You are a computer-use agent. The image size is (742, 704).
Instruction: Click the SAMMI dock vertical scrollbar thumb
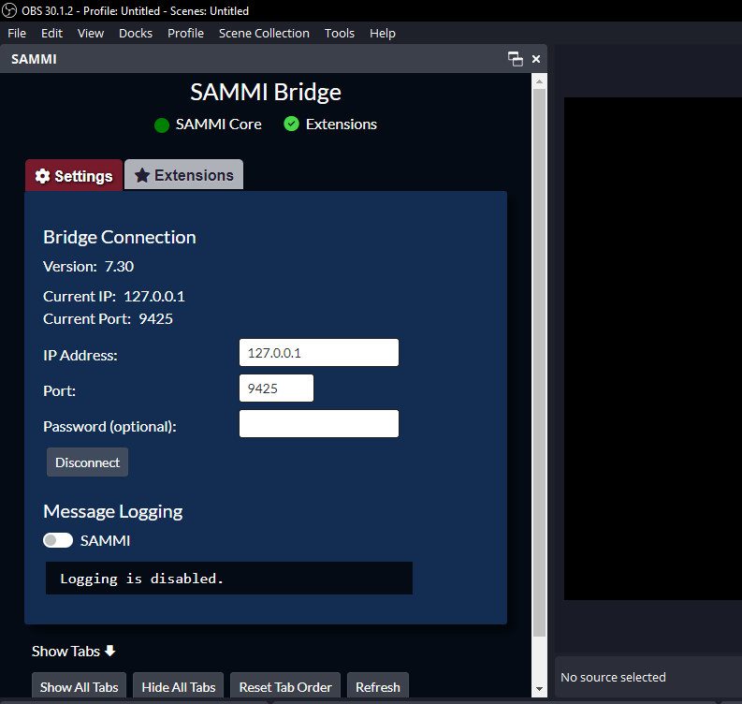[540, 363]
